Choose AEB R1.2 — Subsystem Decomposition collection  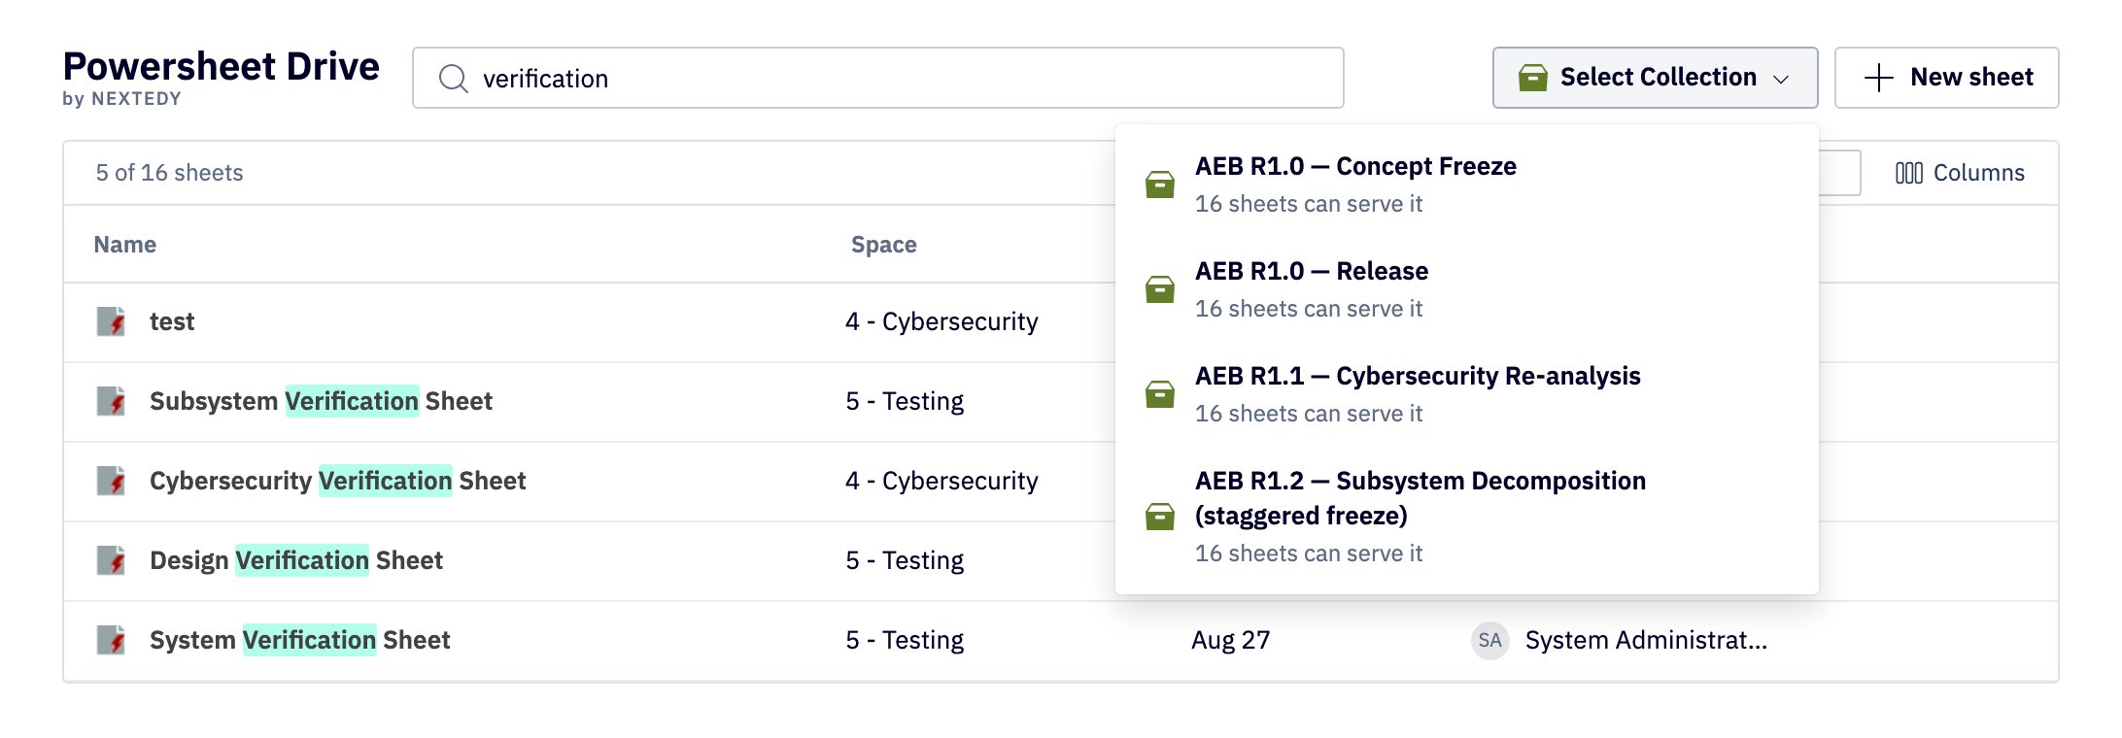pyautogui.click(x=1467, y=517)
